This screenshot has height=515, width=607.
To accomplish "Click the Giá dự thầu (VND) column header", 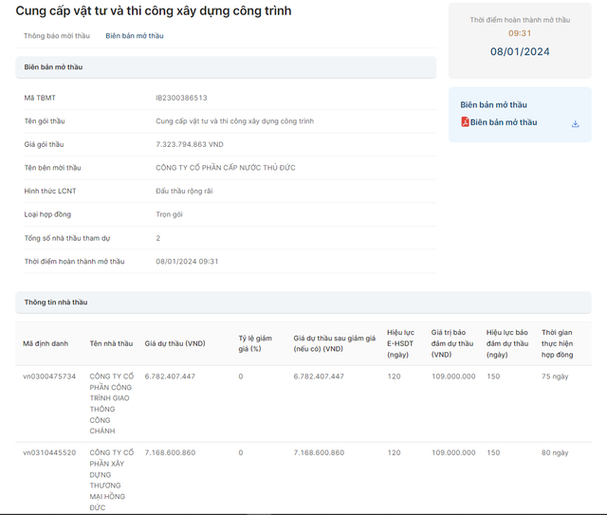I will pyautogui.click(x=175, y=343).
